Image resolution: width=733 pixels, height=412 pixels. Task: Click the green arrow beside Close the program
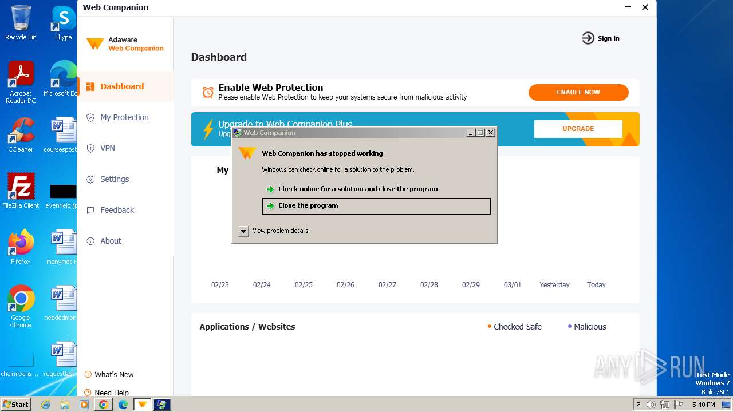pos(270,206)
